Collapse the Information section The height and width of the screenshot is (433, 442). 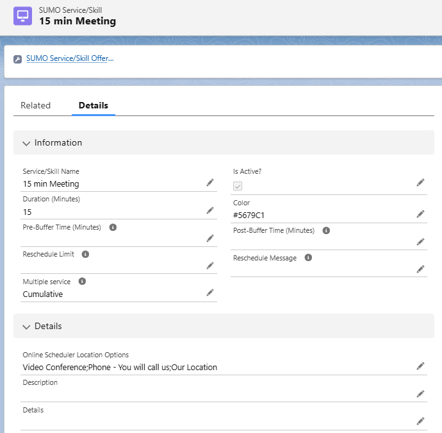[x=26, y=143]
